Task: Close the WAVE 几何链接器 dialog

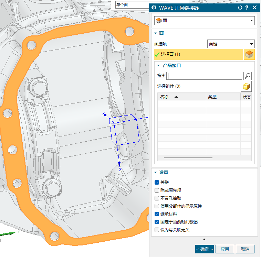Action: click(x=254, y=8)
